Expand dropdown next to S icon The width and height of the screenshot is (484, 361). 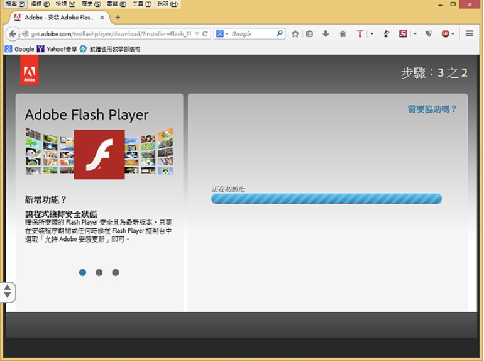tap(415, 34)
